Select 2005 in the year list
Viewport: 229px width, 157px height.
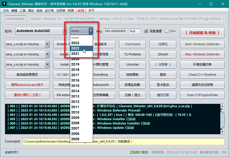click(x=81, y=139)
